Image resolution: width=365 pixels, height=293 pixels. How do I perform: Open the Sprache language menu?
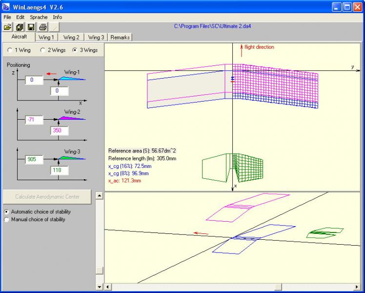click(39, 17)
